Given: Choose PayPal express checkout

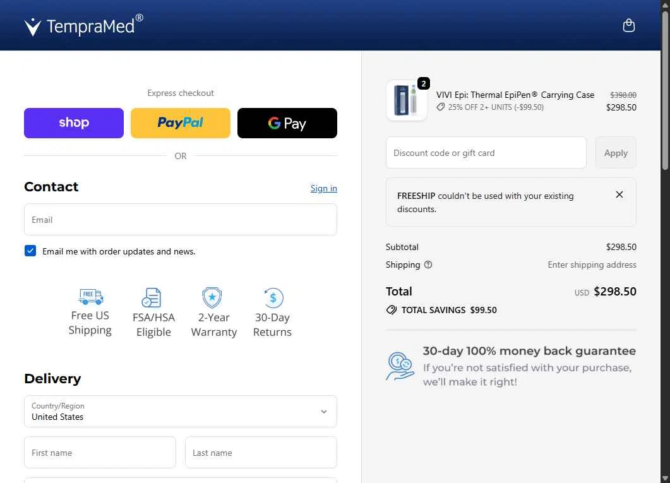Looking at the screenshot, I should click(x=181, y=123).
